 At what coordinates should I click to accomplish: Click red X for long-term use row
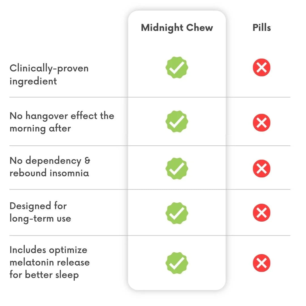coord(262,212)
